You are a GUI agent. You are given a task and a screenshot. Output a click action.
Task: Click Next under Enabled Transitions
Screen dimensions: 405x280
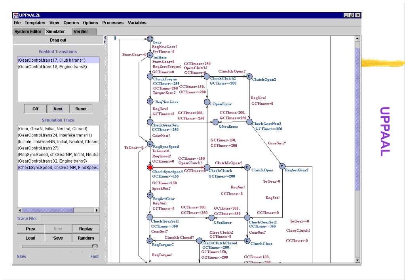(58, 109)
